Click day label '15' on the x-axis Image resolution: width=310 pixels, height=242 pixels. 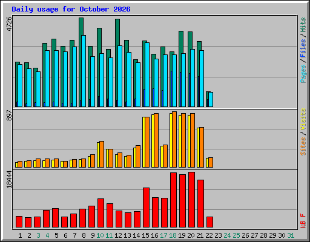[145, 235]
